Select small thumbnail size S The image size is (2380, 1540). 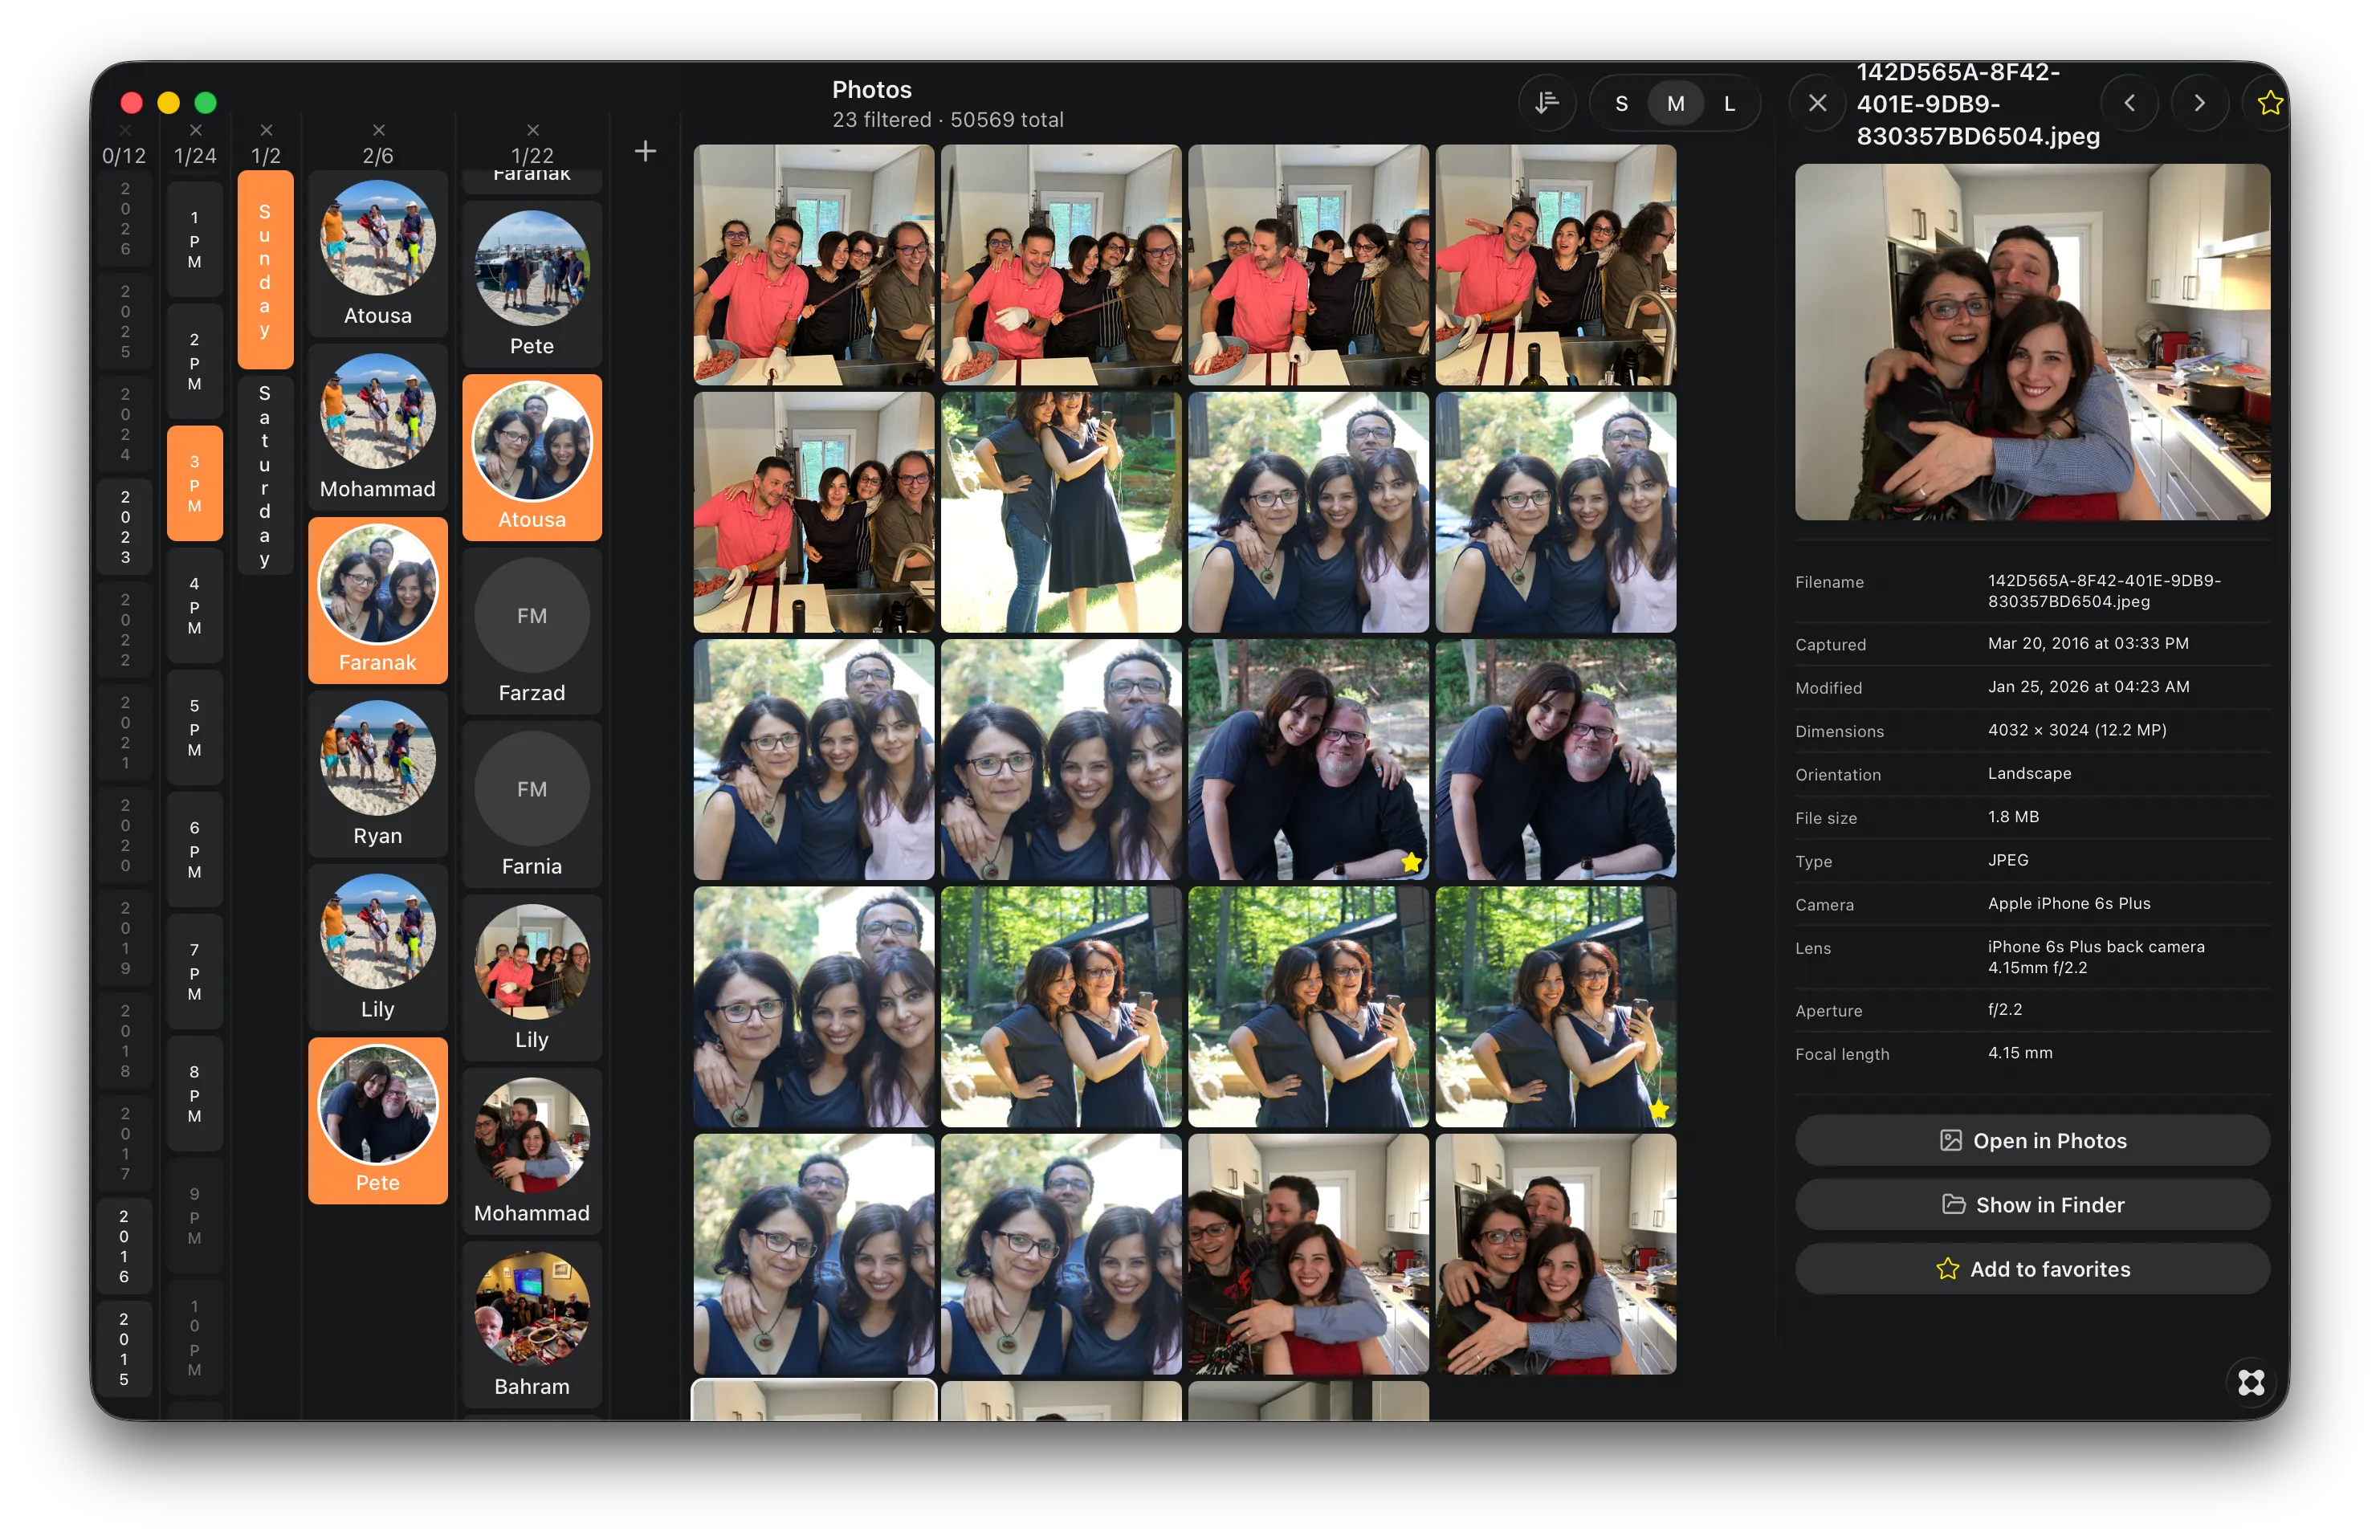click(1621, 103)
